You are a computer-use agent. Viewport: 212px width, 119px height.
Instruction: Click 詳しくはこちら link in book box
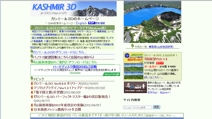pyautogui.click(x=154, y=77)
